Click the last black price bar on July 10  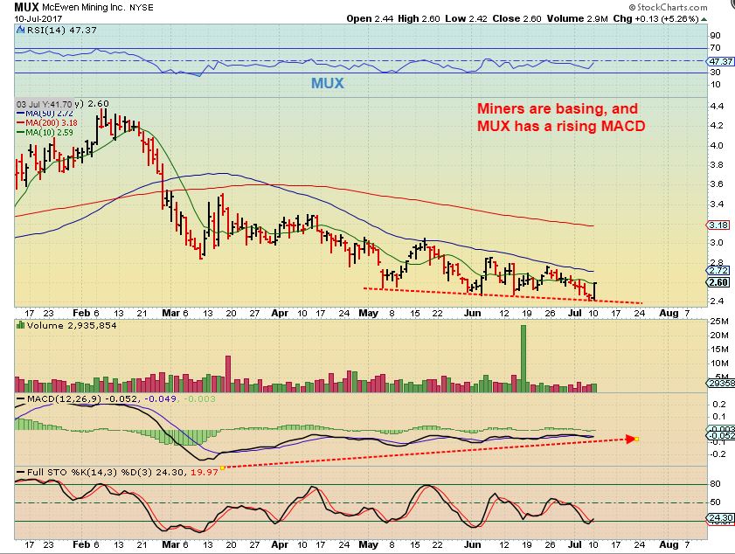[x=594, y=291]
